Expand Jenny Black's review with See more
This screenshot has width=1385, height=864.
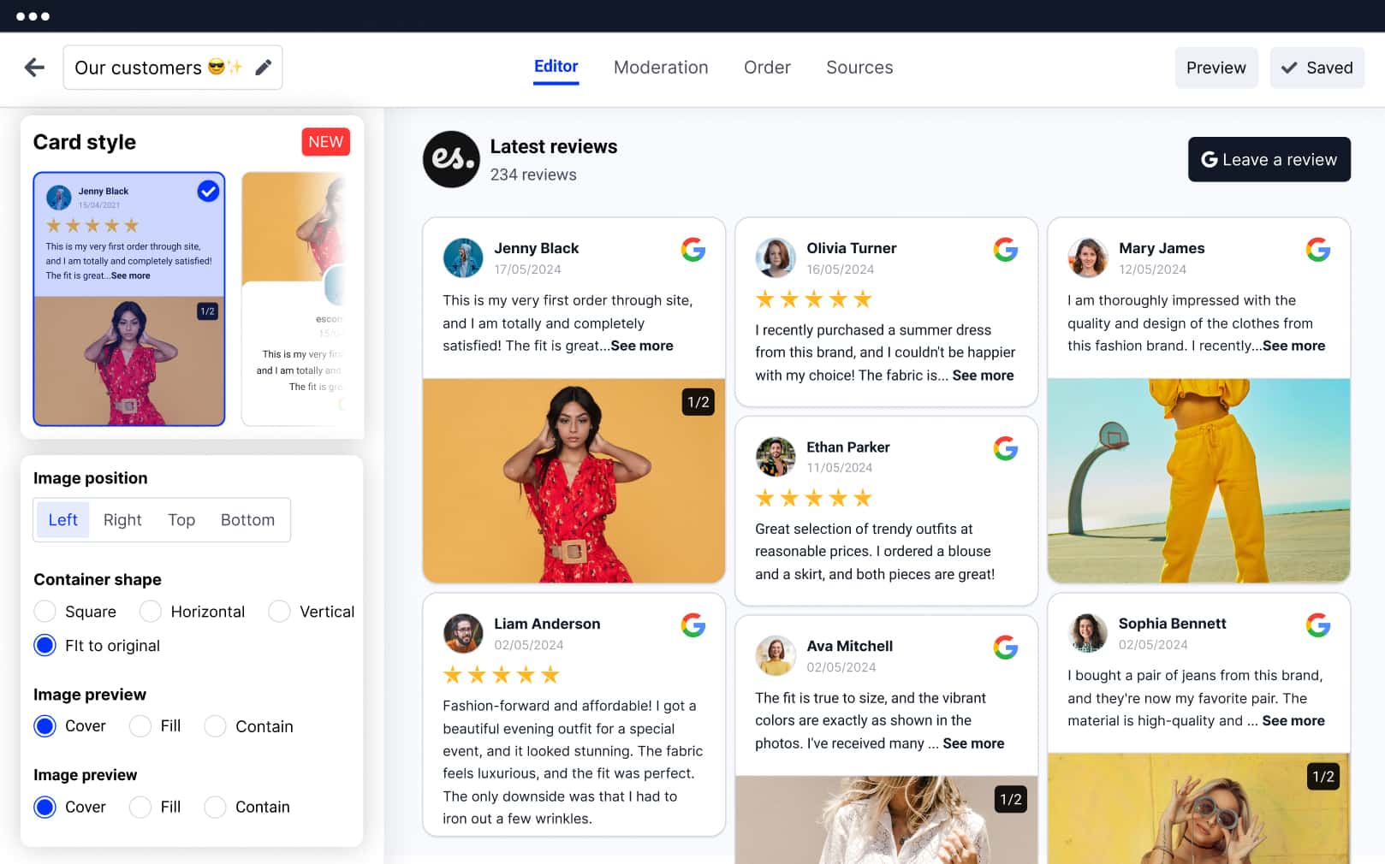[641, 346]
